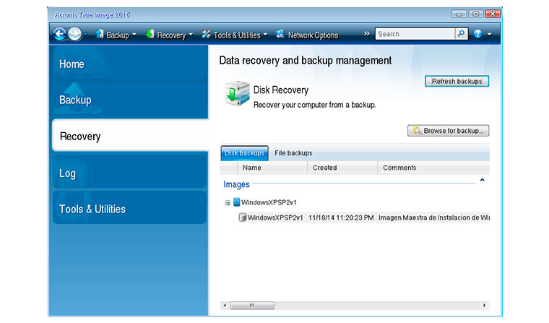549x323 pixels.
Task: Open Backup section in sidebar
Action: click(x=130, y=100)
